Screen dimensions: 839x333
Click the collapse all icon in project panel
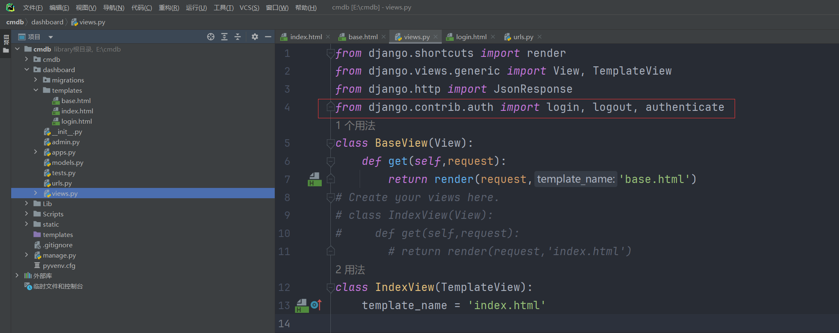238,37
